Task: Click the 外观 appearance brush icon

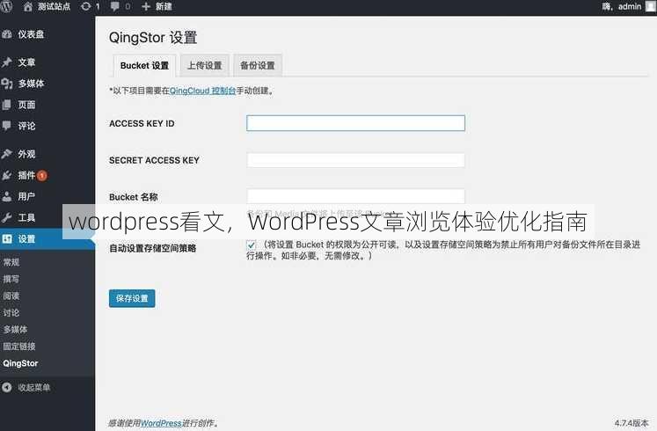Action: click(x=7, y=154)
